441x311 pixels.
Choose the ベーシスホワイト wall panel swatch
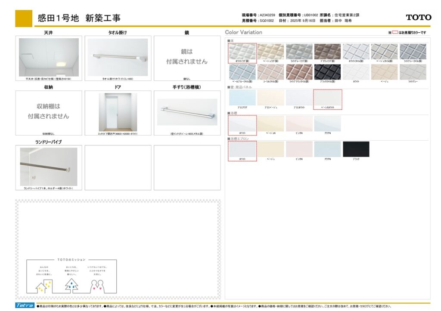pos(327,98)
